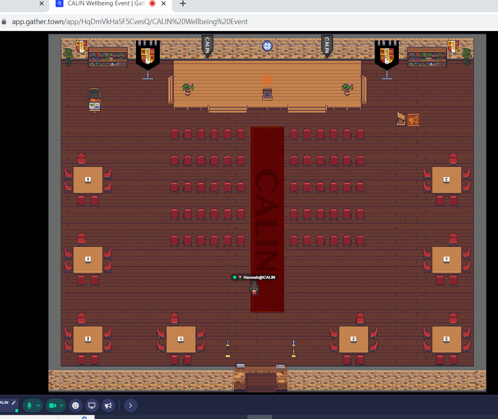Click the wooden lectern beside the megaphone tile
Screen dimensions: 498x419
tap(400, 119)
